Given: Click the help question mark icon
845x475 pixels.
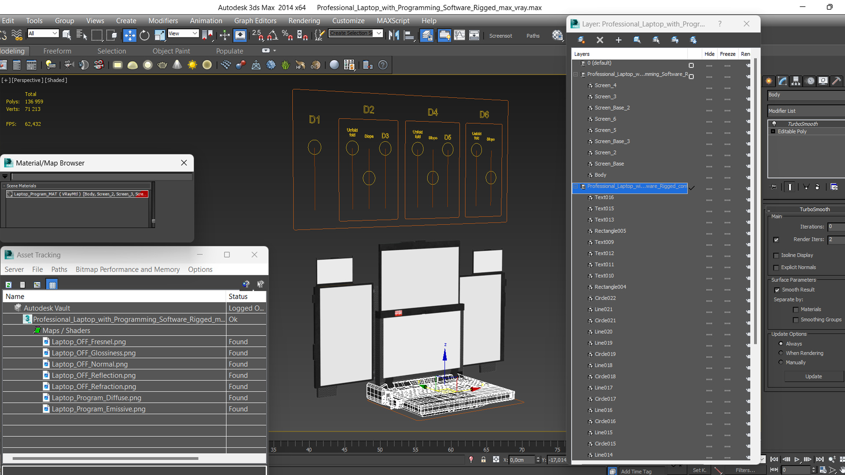Looking at the screenshot, I should coord(383,65).
